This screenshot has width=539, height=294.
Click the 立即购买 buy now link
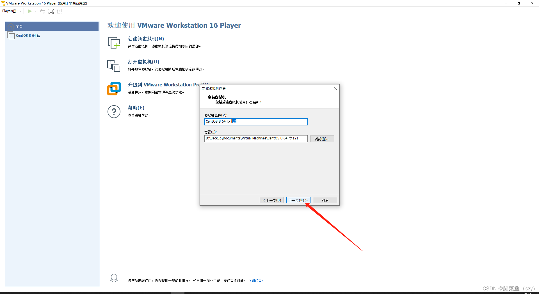[x=256, y=281]
